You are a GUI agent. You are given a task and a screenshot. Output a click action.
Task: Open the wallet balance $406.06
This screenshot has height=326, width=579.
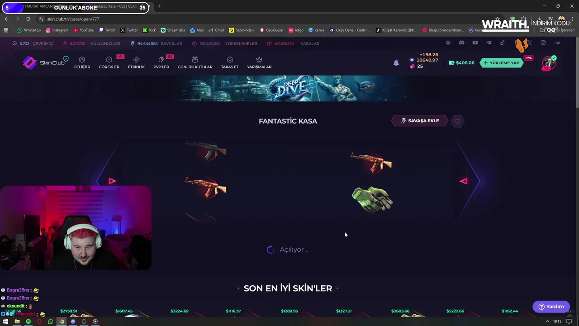point(462,63)
